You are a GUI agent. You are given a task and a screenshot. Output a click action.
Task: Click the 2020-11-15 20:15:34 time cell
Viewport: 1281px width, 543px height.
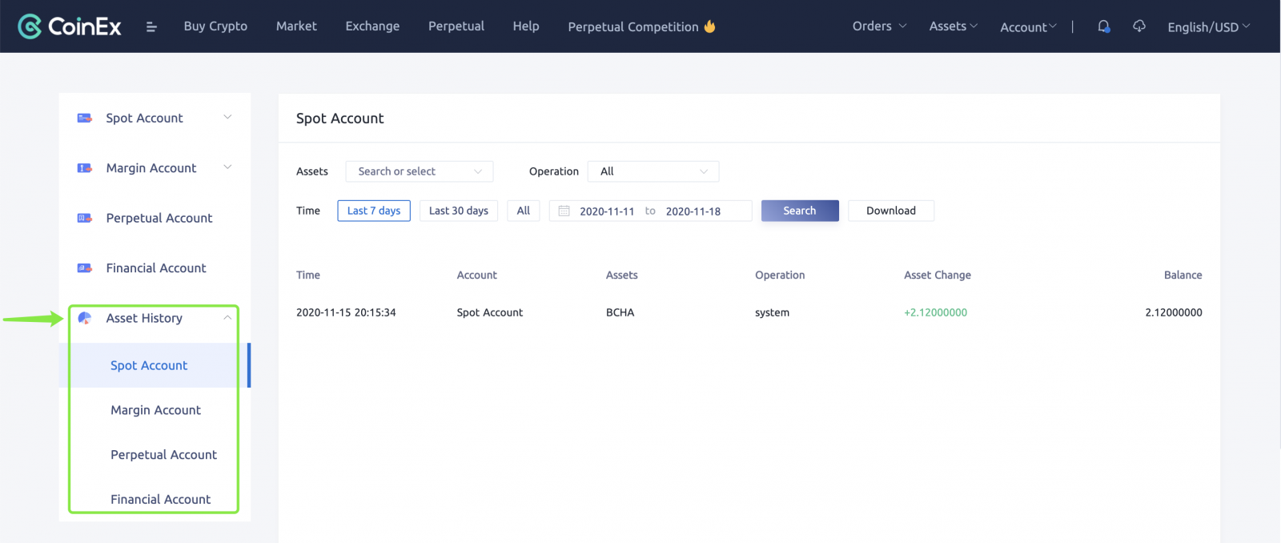click(346, 312)
